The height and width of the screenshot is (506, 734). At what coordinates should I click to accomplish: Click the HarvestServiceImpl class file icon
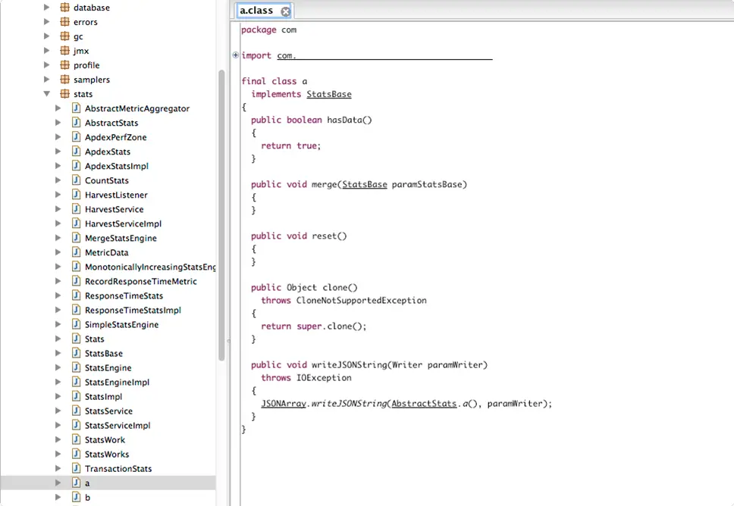[77, 223]
